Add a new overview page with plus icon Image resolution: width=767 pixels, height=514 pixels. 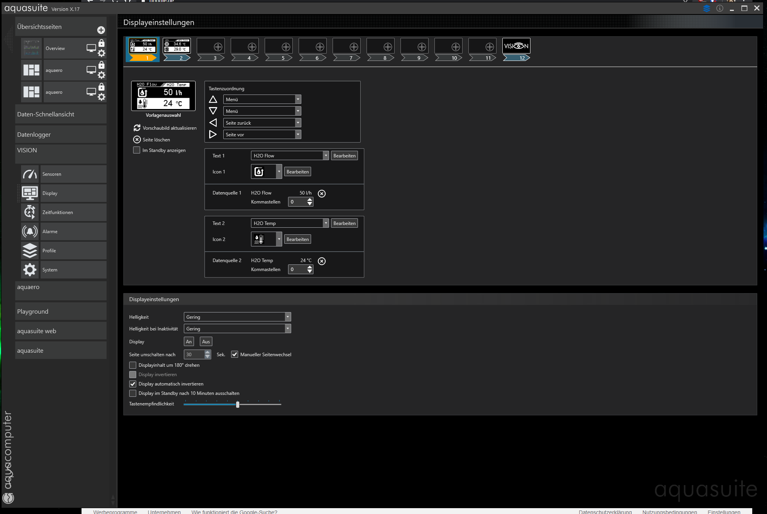click(101, 30)
